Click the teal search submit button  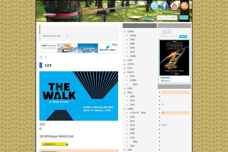[184, 17]
